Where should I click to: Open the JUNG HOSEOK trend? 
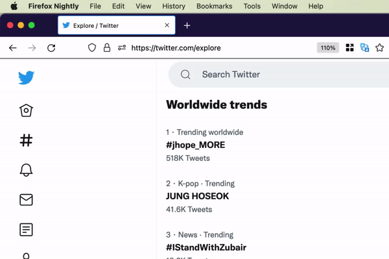pos(198,196)
